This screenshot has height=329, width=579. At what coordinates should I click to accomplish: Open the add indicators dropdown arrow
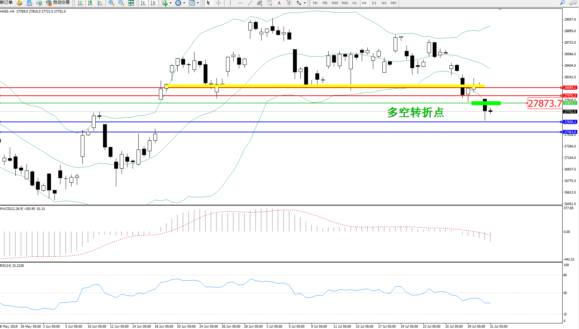[x=170, y=3]
